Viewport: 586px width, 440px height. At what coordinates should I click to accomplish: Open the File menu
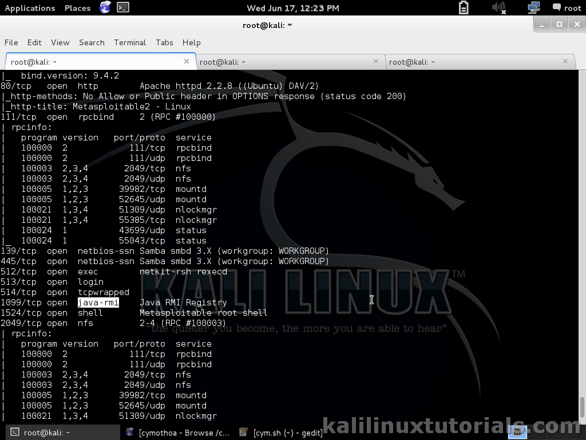pos(11,42)
